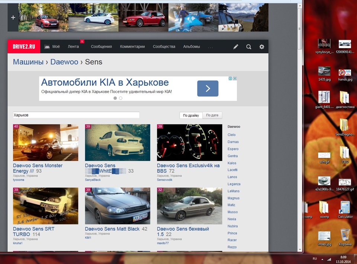Open vynylovye desktop file icon
Screen dimensions: 357x264
tap(324, 46)
